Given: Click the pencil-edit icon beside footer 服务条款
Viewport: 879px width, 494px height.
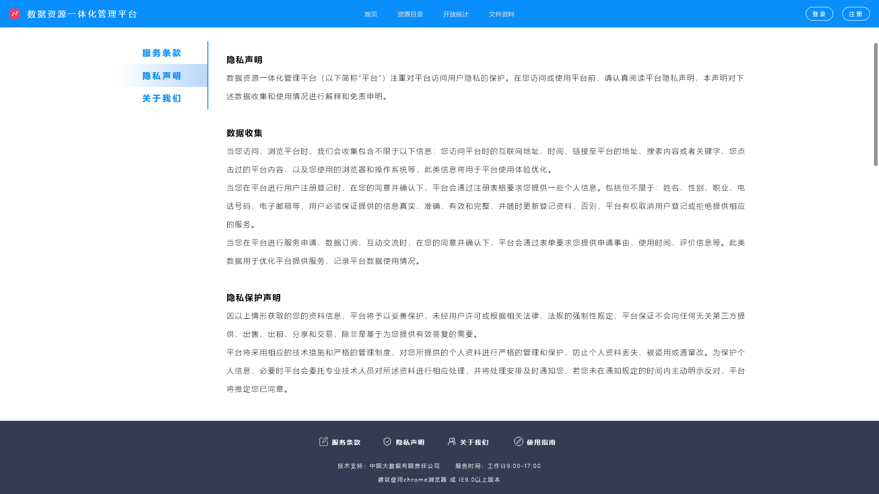Looking at the screenshot, I should (x=324, y=441).
